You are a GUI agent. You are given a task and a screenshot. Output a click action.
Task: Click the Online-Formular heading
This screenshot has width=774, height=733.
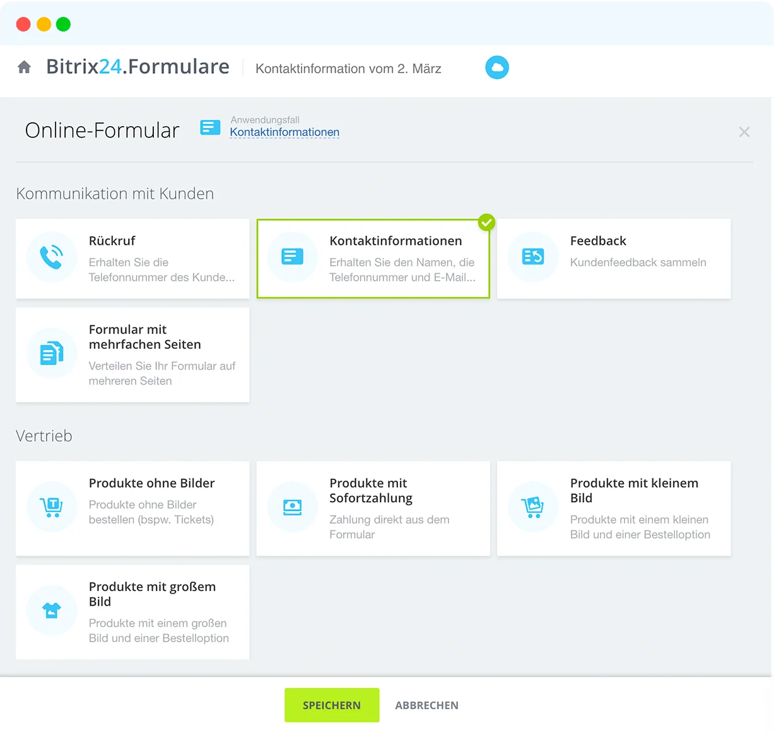(x=102, y=131)
